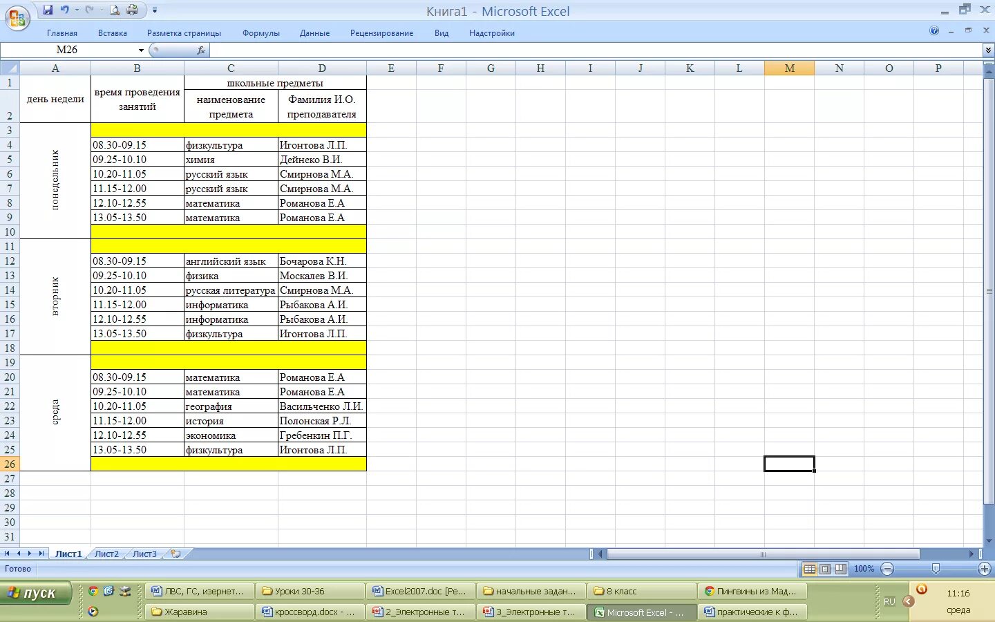Open Пингвины из Мад... Chrome taskbar window

752,591
